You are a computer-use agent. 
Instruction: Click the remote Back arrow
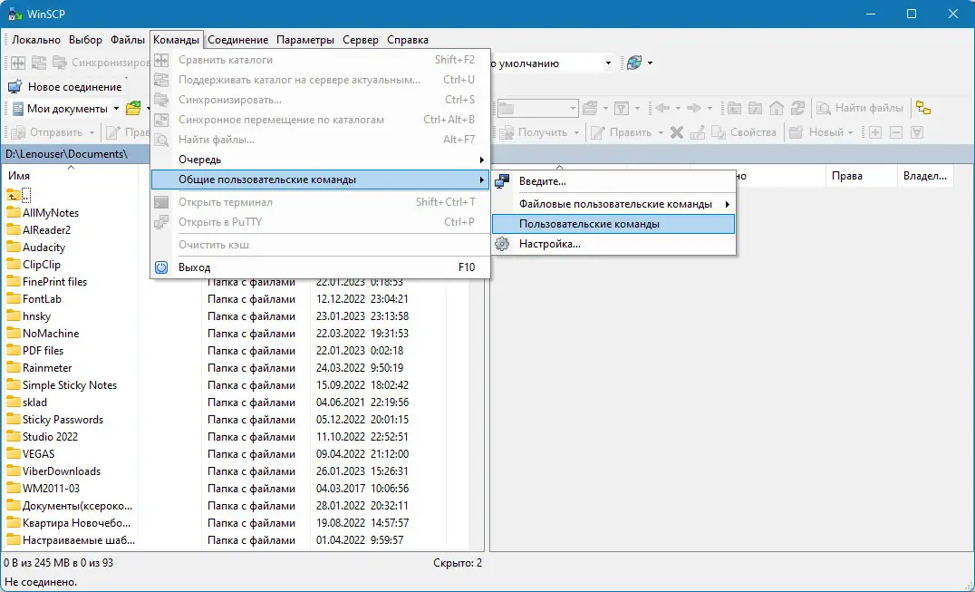(662, 109)
